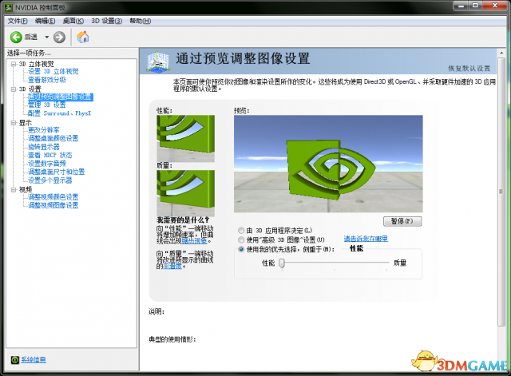Open the "文件(F)" menu
Screen dimensions: 511x376
tap(18, 20)
